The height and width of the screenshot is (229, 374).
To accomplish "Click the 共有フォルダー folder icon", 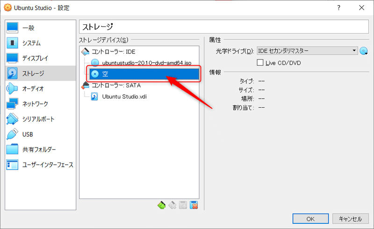I will tap(12, 149).
